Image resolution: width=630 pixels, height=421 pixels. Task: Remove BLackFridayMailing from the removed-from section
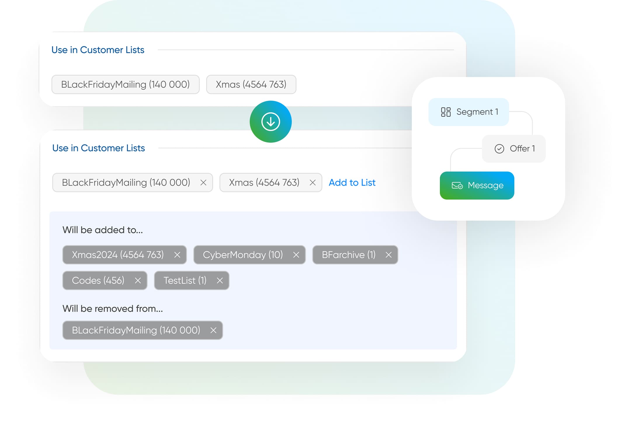point(213,330)
